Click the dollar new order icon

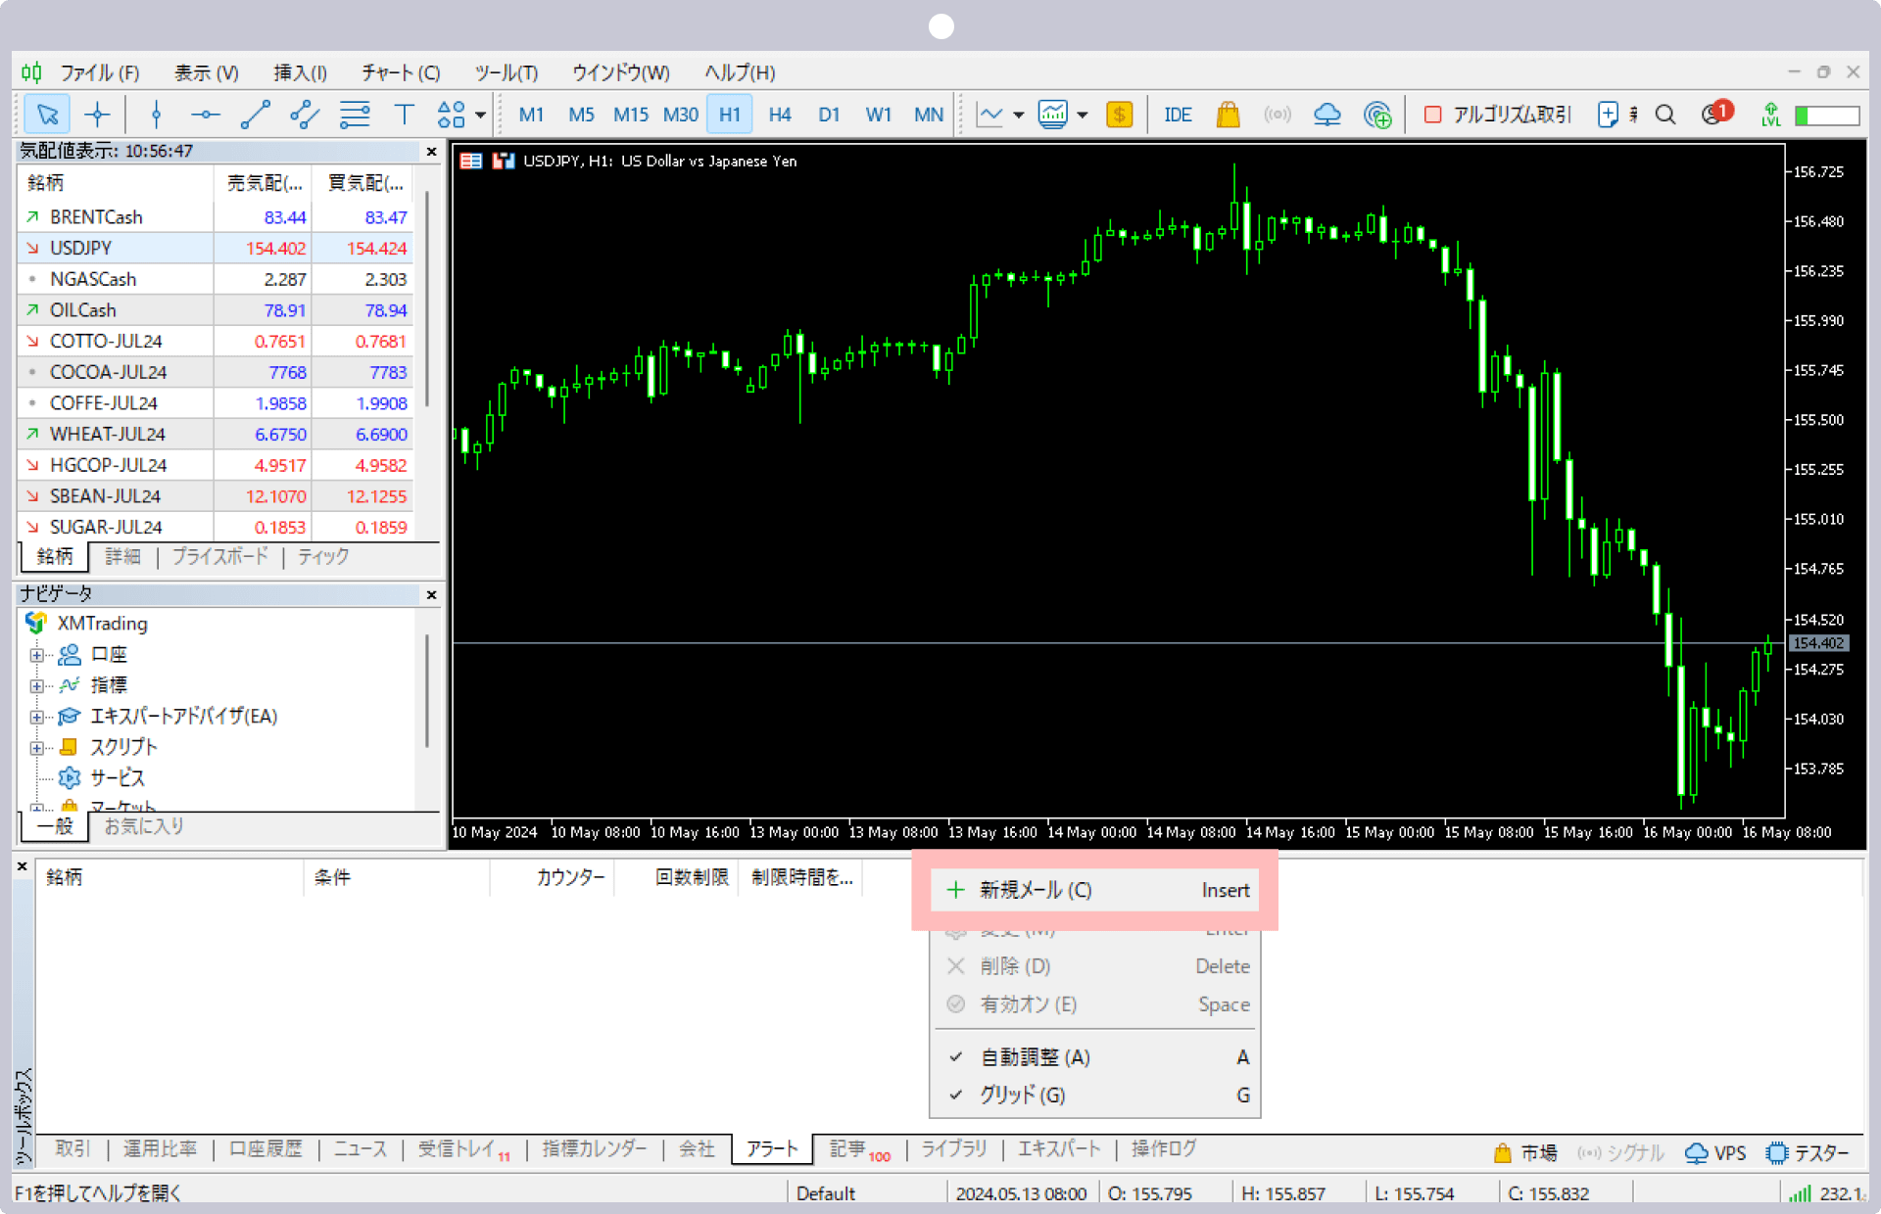(x=1119, y=115)
